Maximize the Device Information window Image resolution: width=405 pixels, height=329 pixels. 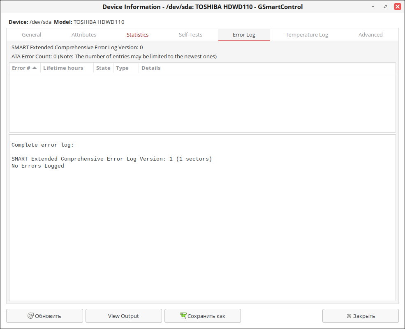[385, 7]
